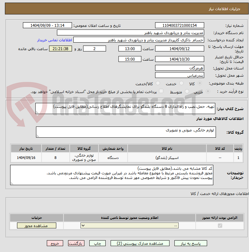The height and width of the screenshot is (252, 249).
Task: Select the متوسط purchase type radio
Action: [x=187, y=91]
